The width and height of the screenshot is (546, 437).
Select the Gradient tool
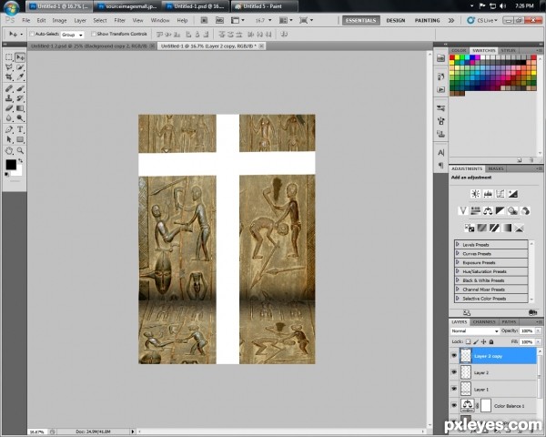coord(20,108)
